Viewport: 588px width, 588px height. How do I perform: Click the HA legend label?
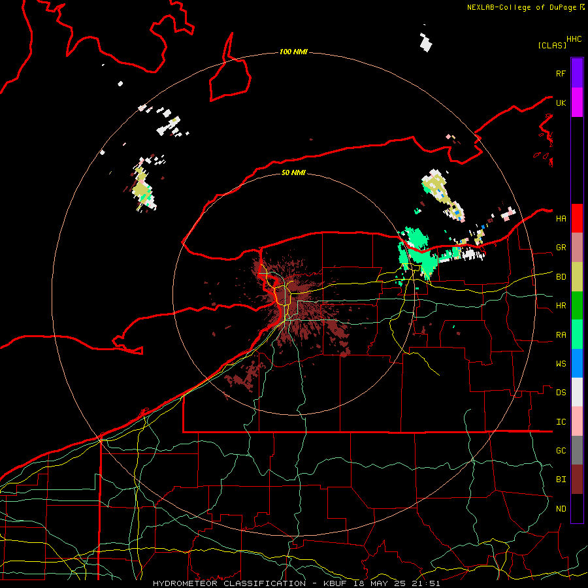[561, 219]
